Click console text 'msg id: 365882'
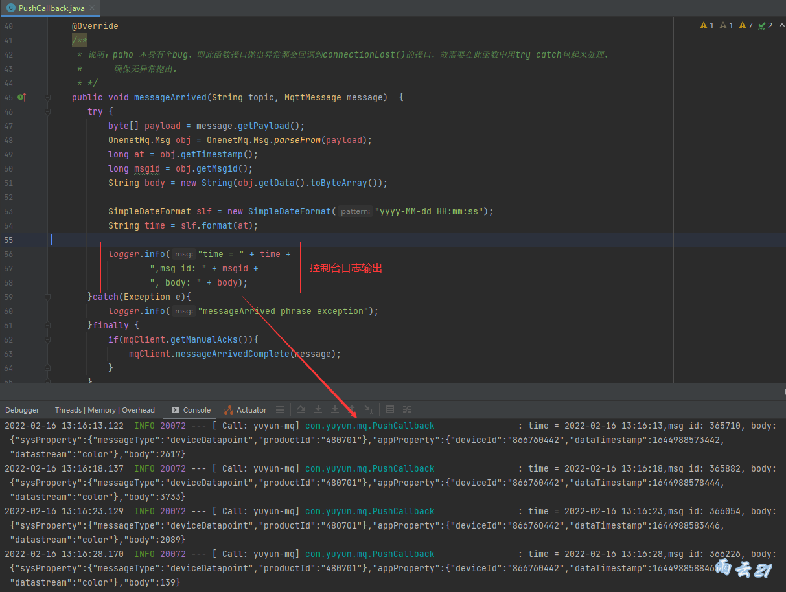Image resolution: width=786 pixels, height=592 pixels. click(704, 468)
